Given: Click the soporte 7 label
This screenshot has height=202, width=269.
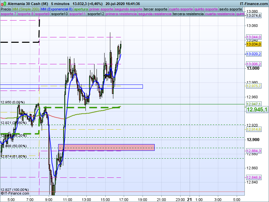Looking at the screenshot, I should (9, 14).
